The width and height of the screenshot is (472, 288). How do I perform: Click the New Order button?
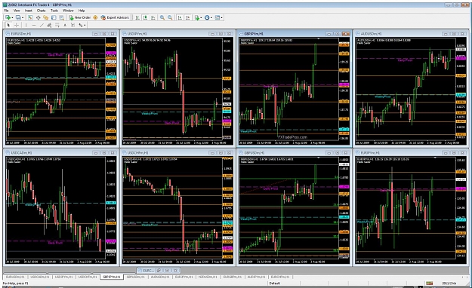point(80,17)
